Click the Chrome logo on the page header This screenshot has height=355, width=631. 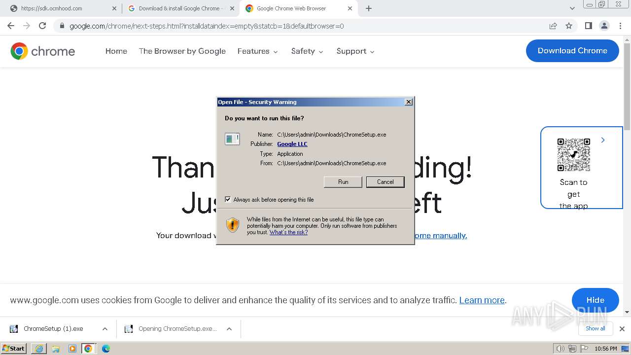(x=43, y=51)
